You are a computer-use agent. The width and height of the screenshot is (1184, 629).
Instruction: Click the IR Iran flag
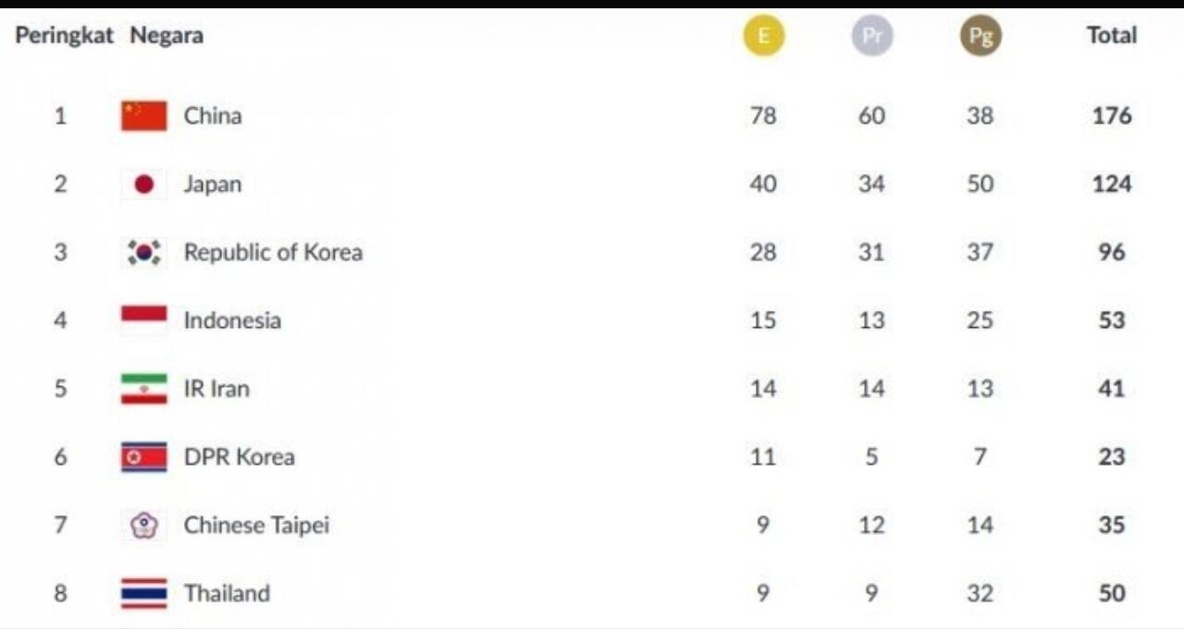[144, 388]
